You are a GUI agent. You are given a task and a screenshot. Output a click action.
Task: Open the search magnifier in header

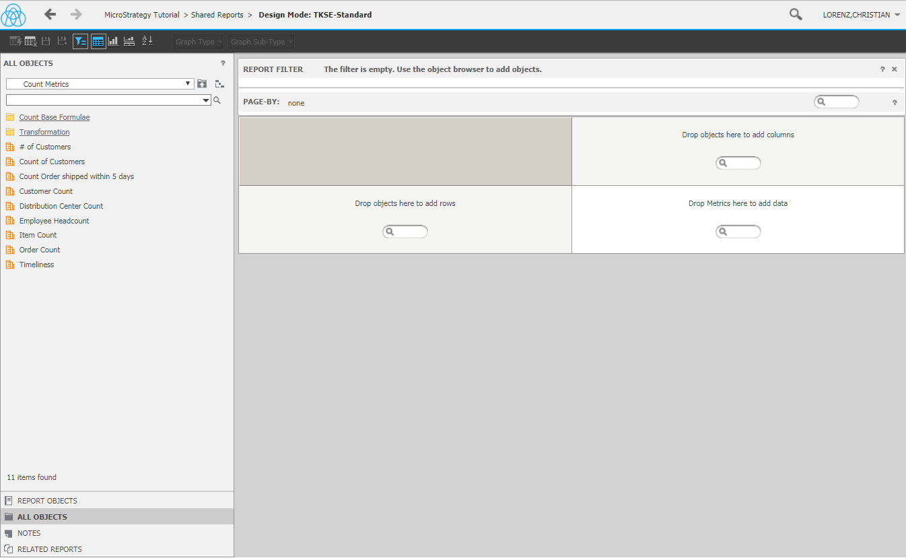pos(796,14)
